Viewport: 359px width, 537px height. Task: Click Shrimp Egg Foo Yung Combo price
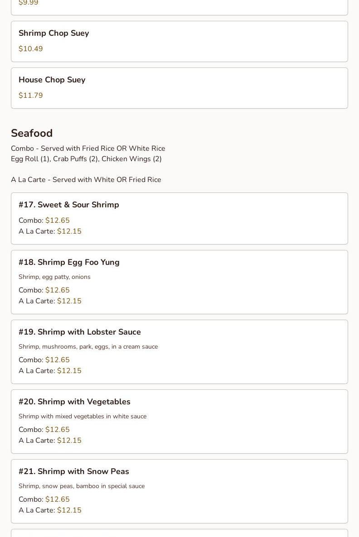58,290
